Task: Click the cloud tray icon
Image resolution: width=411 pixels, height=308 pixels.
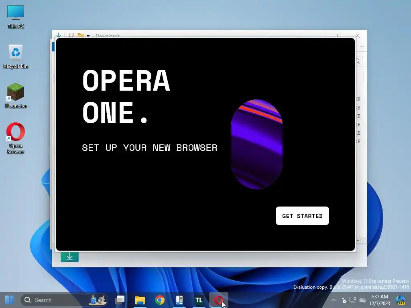Action: click(362, 300)
